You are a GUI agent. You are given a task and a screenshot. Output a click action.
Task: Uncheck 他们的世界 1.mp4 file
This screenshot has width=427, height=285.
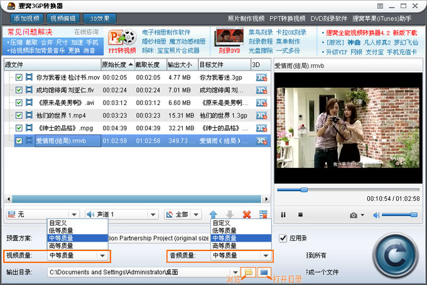point(19,115)
